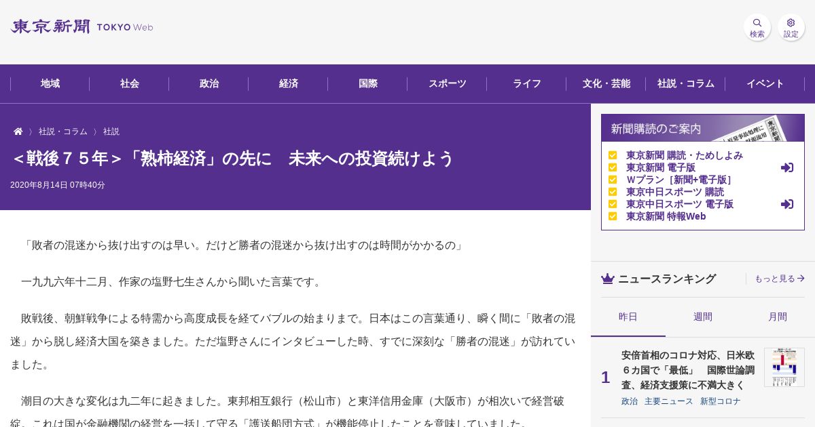The width and height of the screenshot is (815, 427).
Task: Open the イベント navigation menu
Action: tap(765, 84)
